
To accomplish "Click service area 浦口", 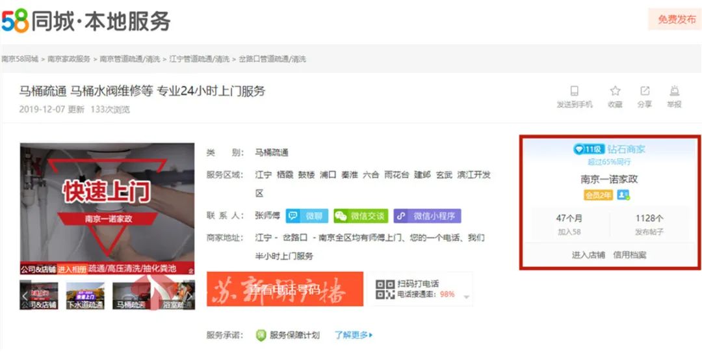I will pyautogui.click(x=328, y=175).
